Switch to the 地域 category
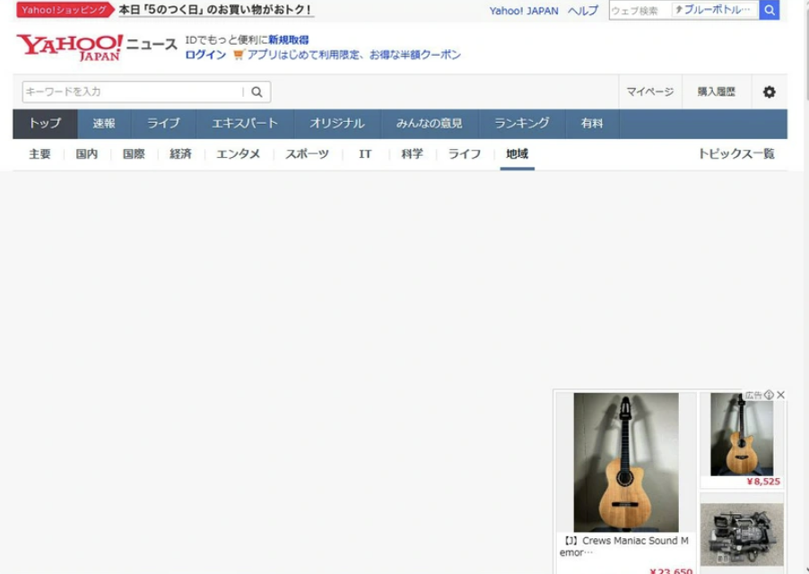Screen dimensions: 809x574 517,153
